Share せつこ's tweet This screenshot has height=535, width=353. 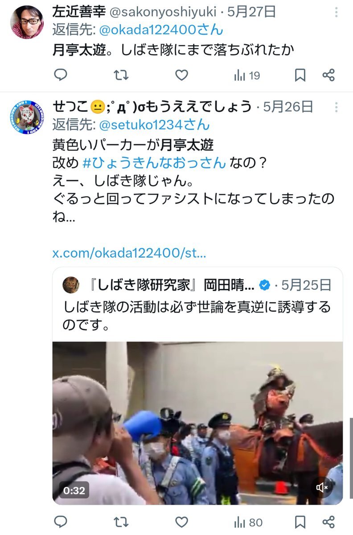(x=328, y=522)
